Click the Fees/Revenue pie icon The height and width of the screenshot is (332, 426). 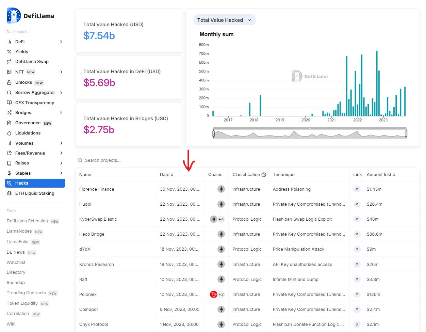tap(9, 153)
